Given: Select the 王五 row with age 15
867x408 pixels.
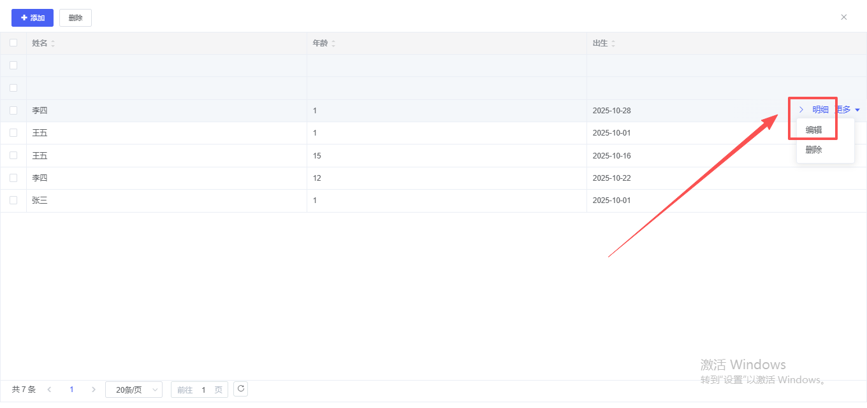Looking at the screenshot, I should coord(13,155).
